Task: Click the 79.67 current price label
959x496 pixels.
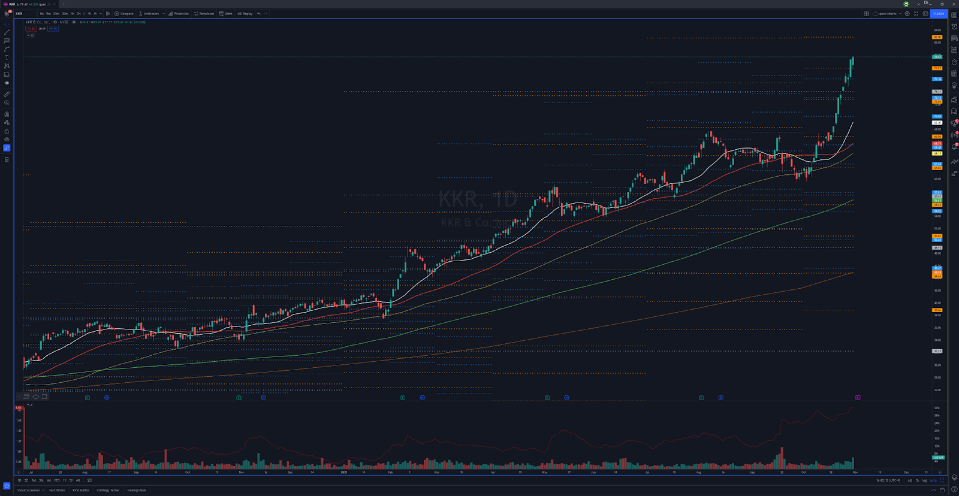Action: coord(937,57)
